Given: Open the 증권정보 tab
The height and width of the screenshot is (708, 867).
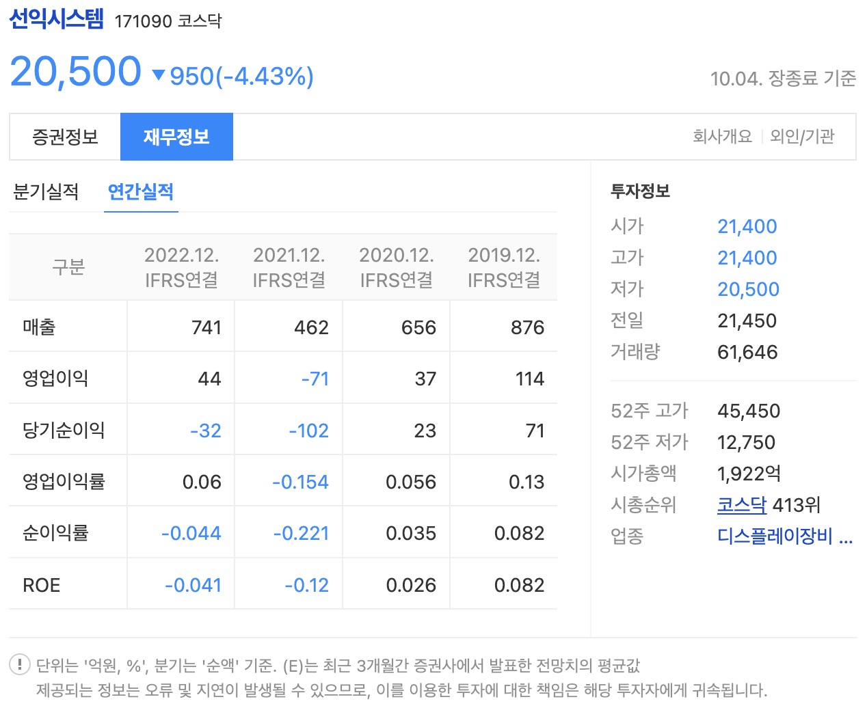Looking at the screenshot, I should pyautogui.click(x=65, y=137).
